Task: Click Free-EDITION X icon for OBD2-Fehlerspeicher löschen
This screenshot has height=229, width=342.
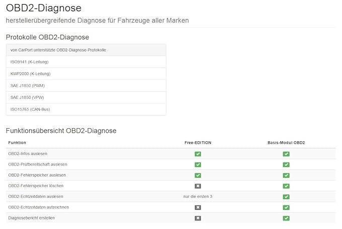Action: tap(198, 186)
